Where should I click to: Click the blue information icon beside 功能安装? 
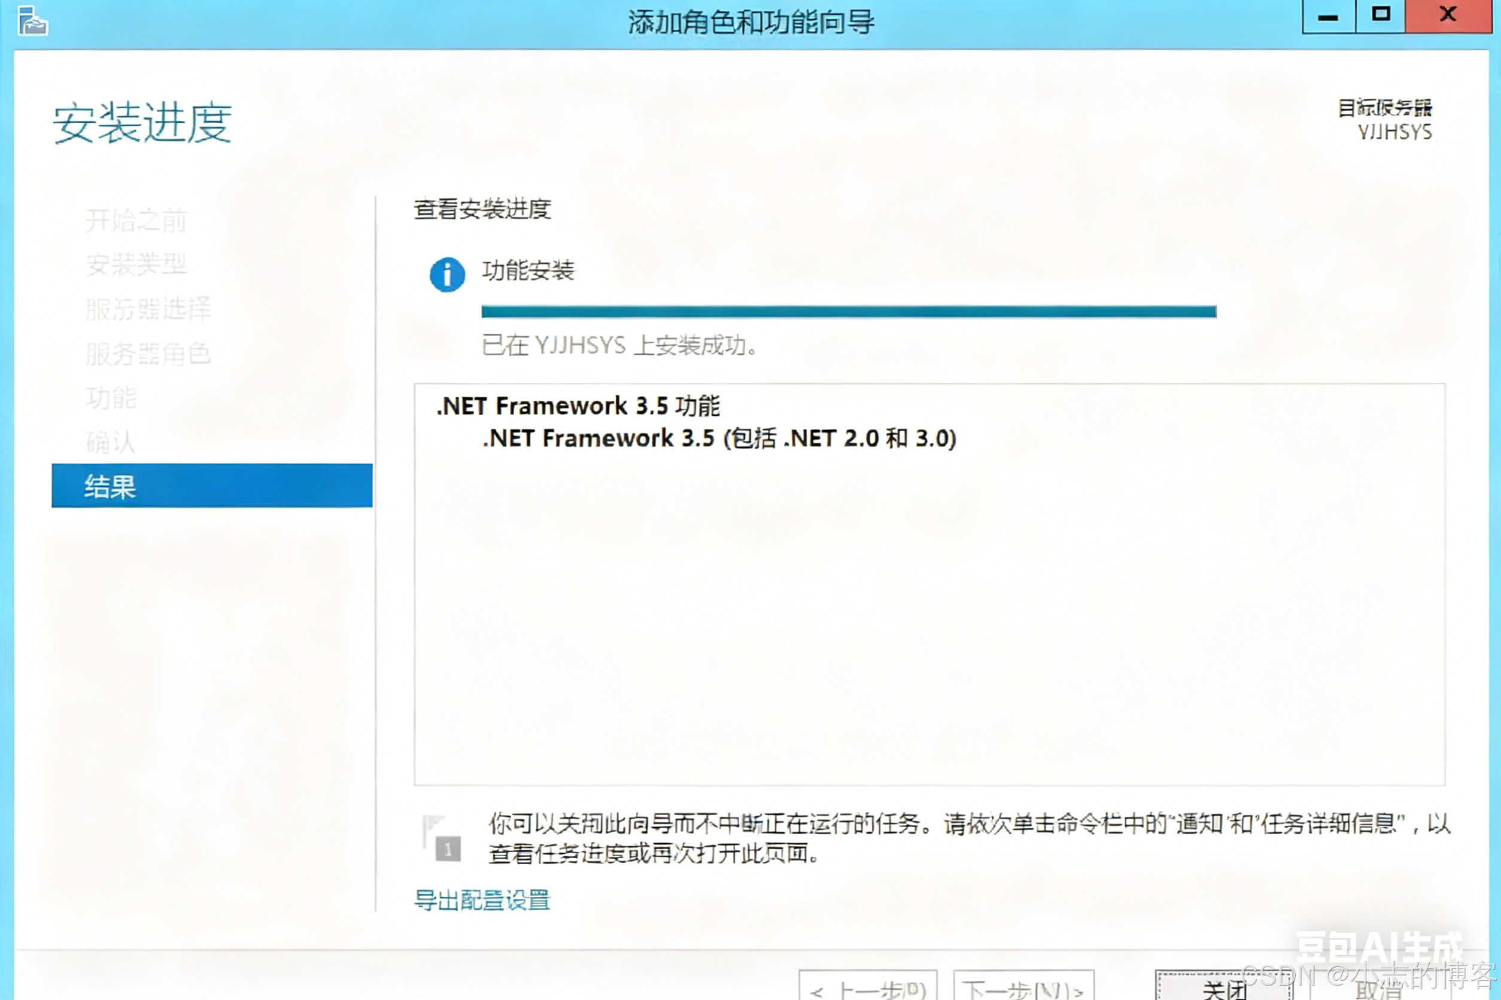[446, 275]
